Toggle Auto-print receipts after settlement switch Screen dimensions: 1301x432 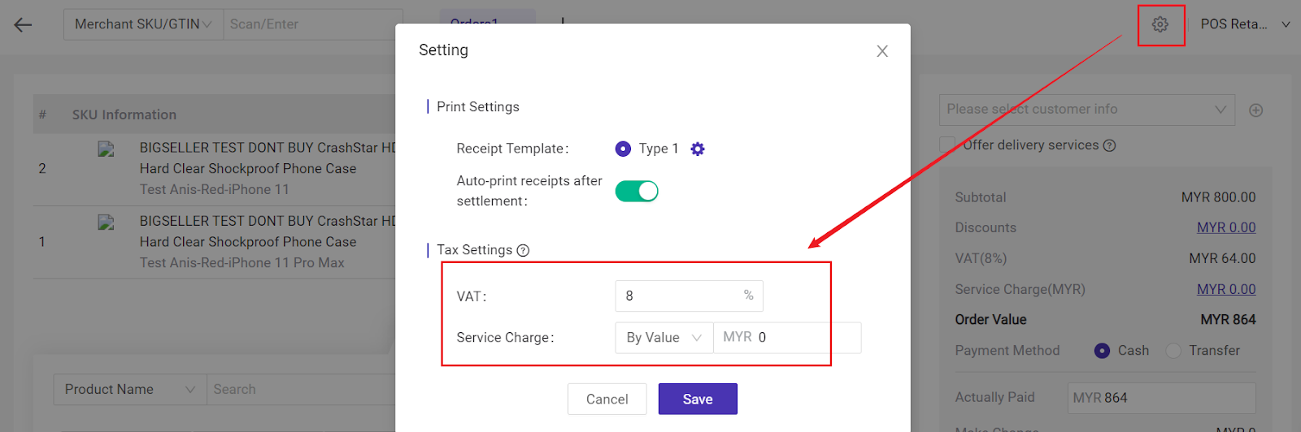637,191
